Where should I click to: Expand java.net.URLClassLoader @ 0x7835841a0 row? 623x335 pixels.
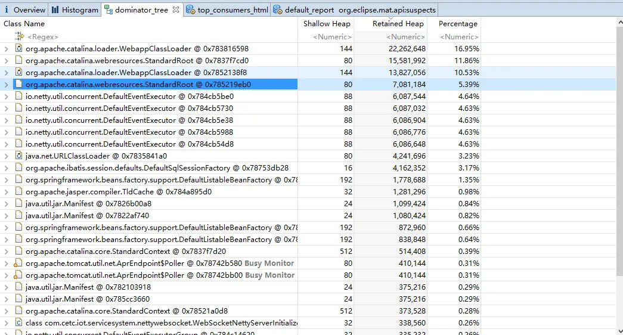(6, 156)
